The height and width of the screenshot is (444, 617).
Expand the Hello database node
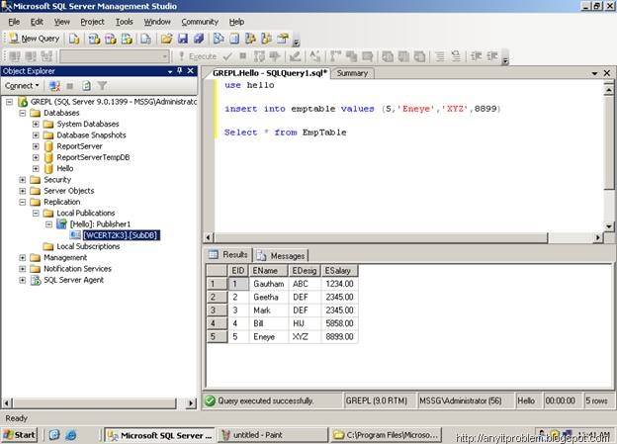36,168
